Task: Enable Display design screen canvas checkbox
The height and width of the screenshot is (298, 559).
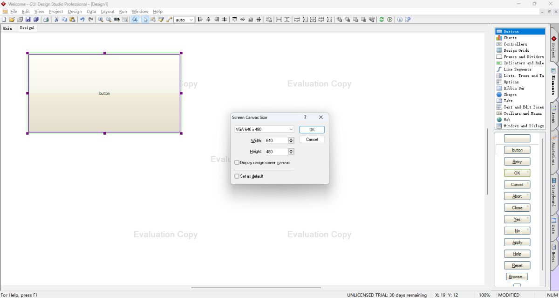Action: pyautogui.click(x=237, y=163)
